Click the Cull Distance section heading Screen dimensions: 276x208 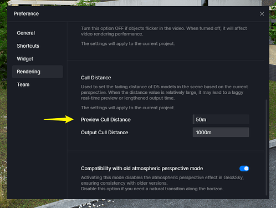click(x=96, y=78)
